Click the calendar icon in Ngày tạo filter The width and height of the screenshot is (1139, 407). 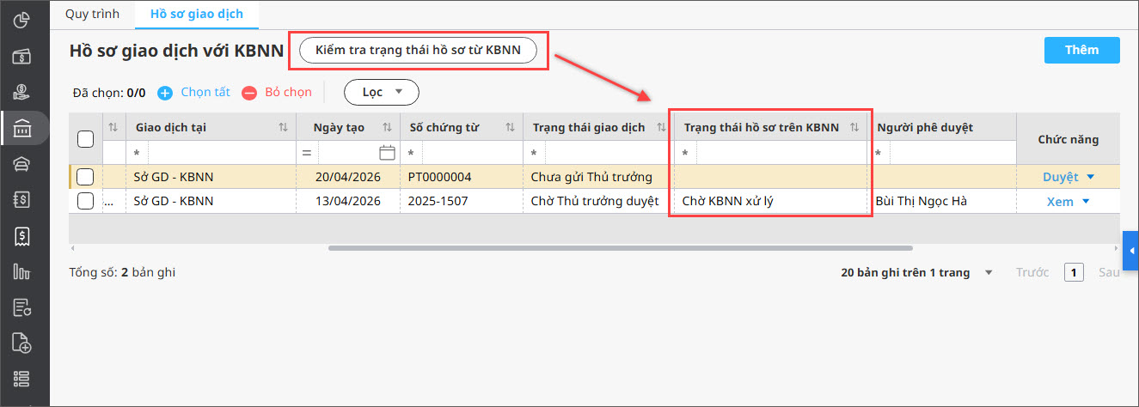(387, 153)
